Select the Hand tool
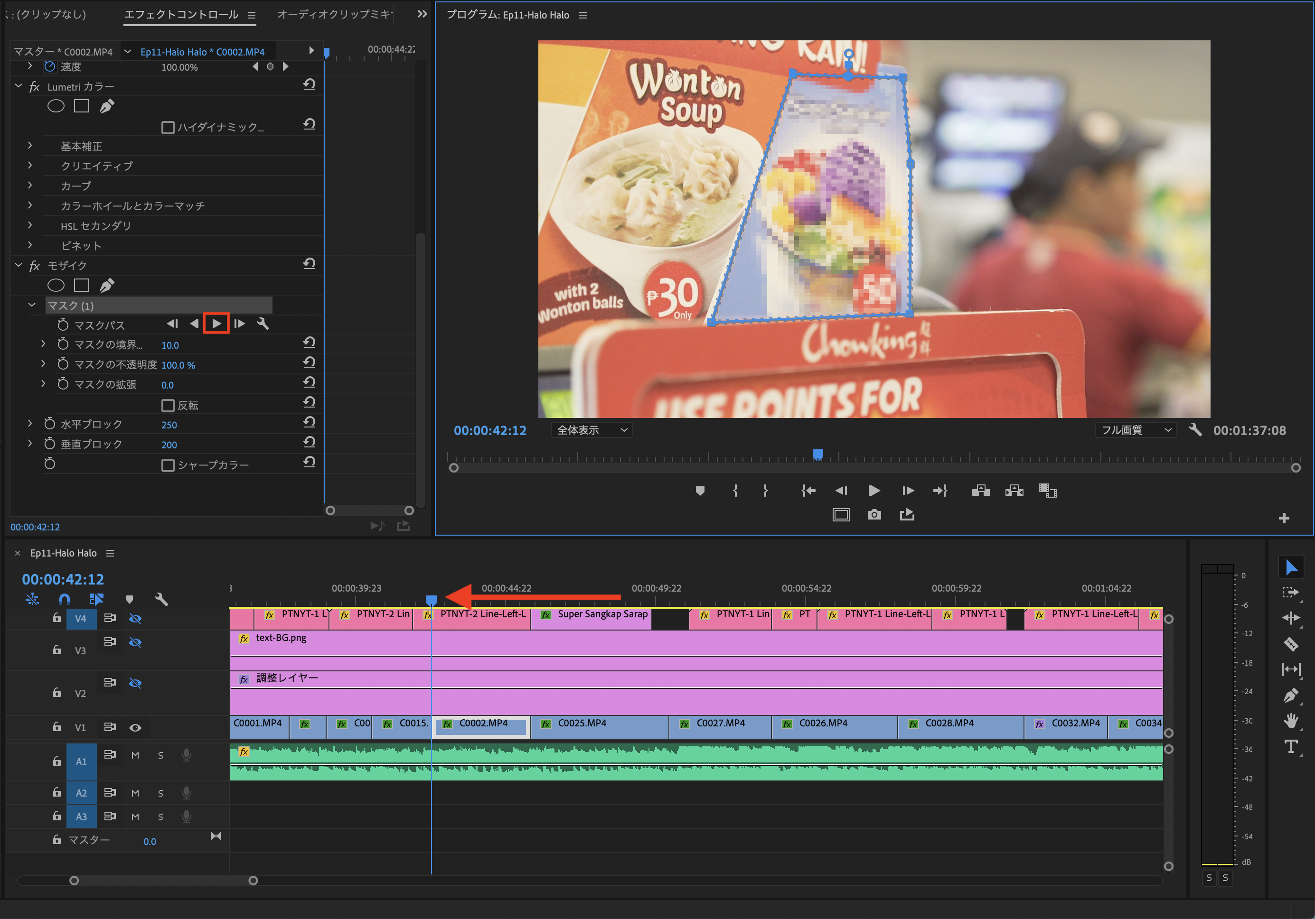This screenshot has height=919, width=1315. (x=1290, y=720)
